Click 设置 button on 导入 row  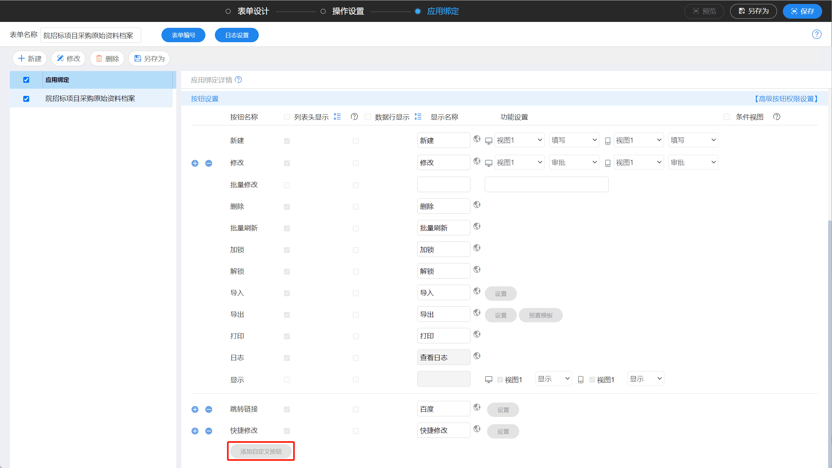point(501,294)
